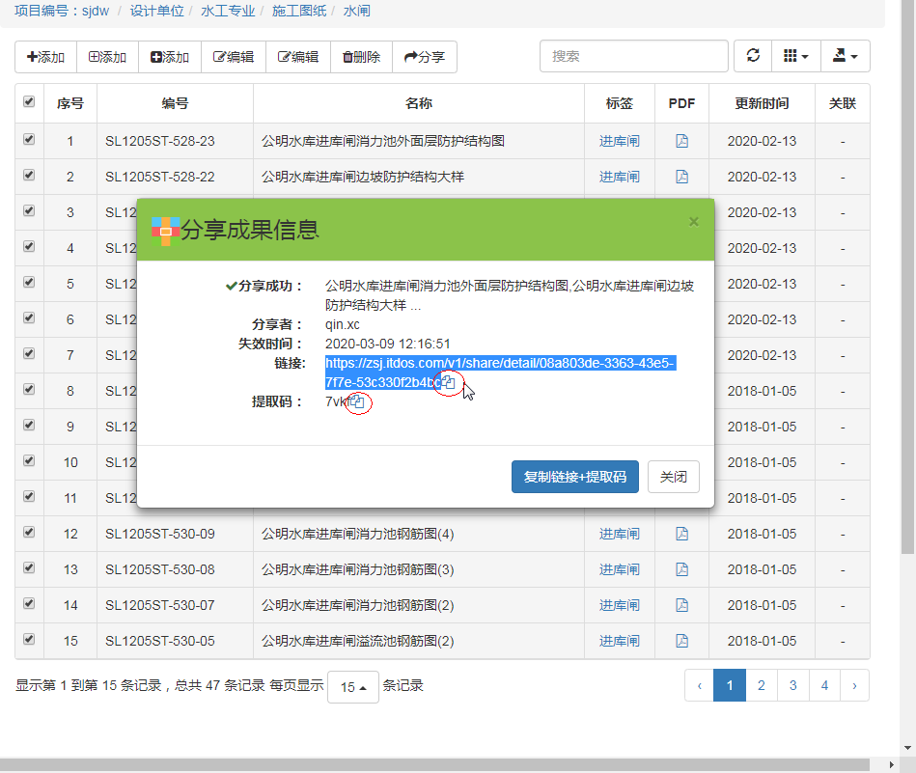Click the 分享 share arrow button
Image resolution: width=916 pixels, height=773 pixels.
pos(424,57)
